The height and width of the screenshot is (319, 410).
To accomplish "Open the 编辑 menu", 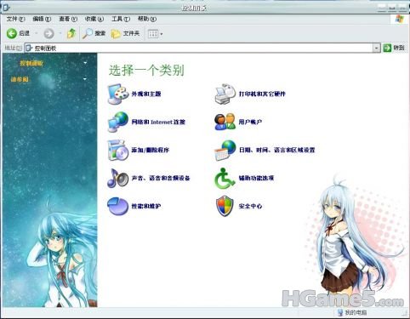I will [x=42, y=19].
